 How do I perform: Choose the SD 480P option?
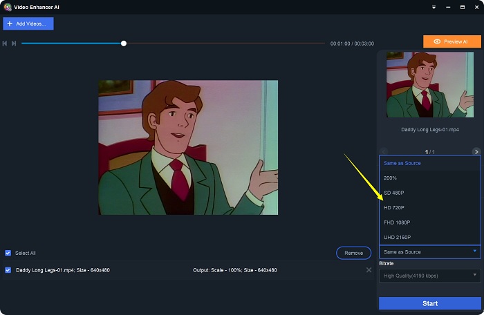429,193
